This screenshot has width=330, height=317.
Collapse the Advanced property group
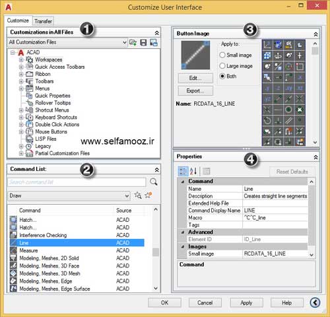point(183,232)
